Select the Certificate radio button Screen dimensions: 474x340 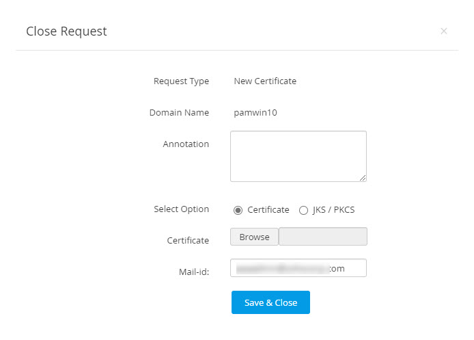click(x=238, y=210)
